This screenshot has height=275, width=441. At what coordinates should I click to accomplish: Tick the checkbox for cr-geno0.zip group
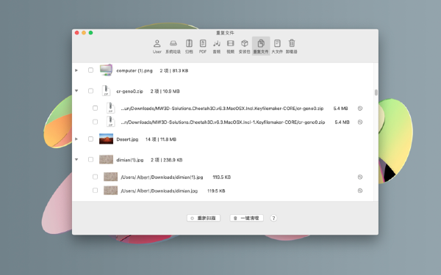(90, 91)
